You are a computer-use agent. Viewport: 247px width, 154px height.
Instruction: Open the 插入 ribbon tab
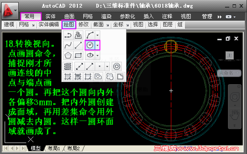(x=148, y=16)
